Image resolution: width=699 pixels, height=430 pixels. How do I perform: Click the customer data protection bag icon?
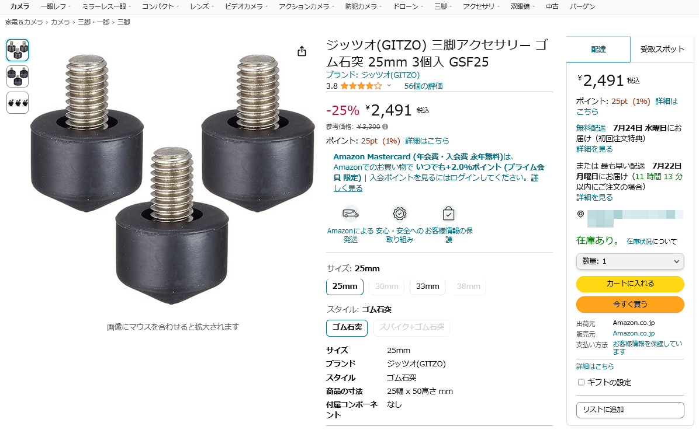coord(448,214)
